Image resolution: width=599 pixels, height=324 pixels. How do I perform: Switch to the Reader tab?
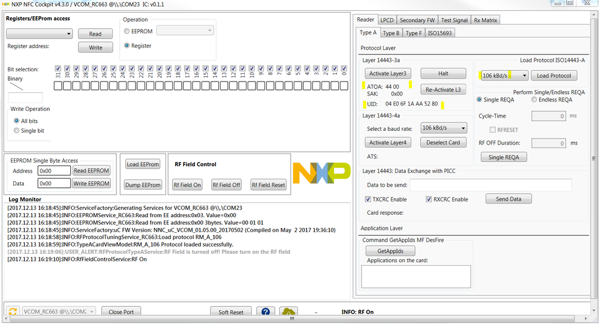tap(366, 19)
